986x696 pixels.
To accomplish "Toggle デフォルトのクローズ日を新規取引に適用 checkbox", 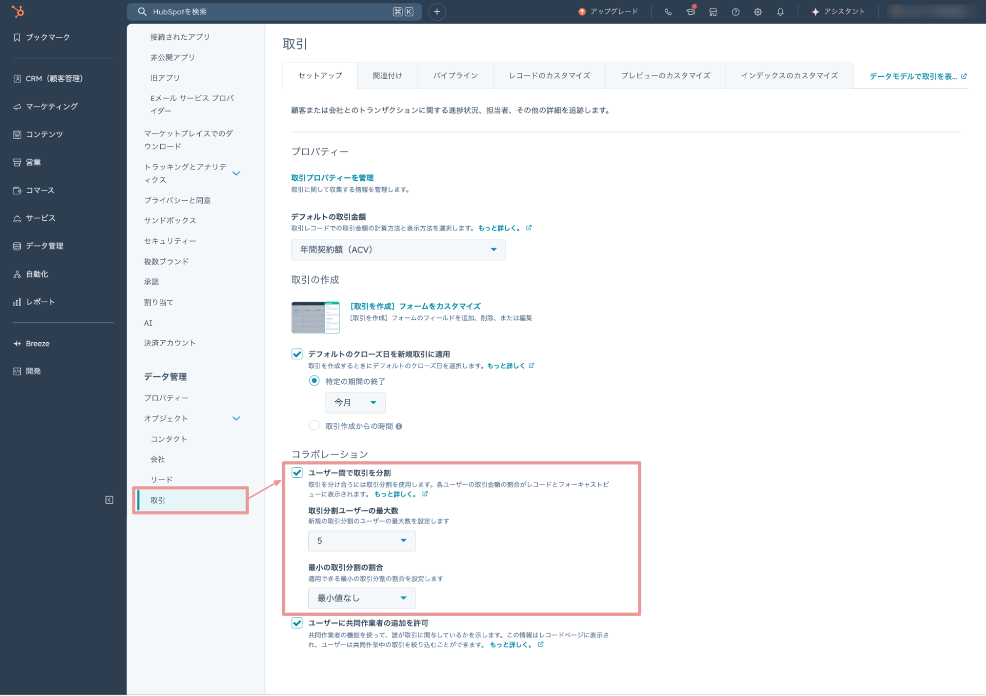I will [x=297, y=354].
